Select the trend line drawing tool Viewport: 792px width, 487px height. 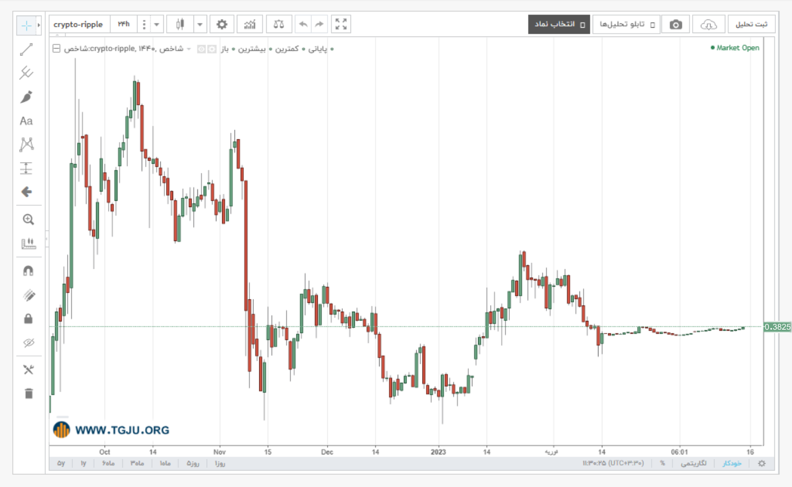26,49
